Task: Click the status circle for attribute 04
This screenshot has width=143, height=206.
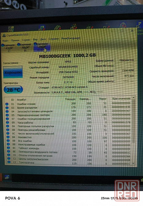Action: coord(7,112)
